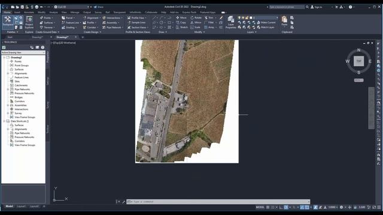Click the WCS label below the ViewCube
The width and height of the screenshot is (383, 215).
(358, 80)
